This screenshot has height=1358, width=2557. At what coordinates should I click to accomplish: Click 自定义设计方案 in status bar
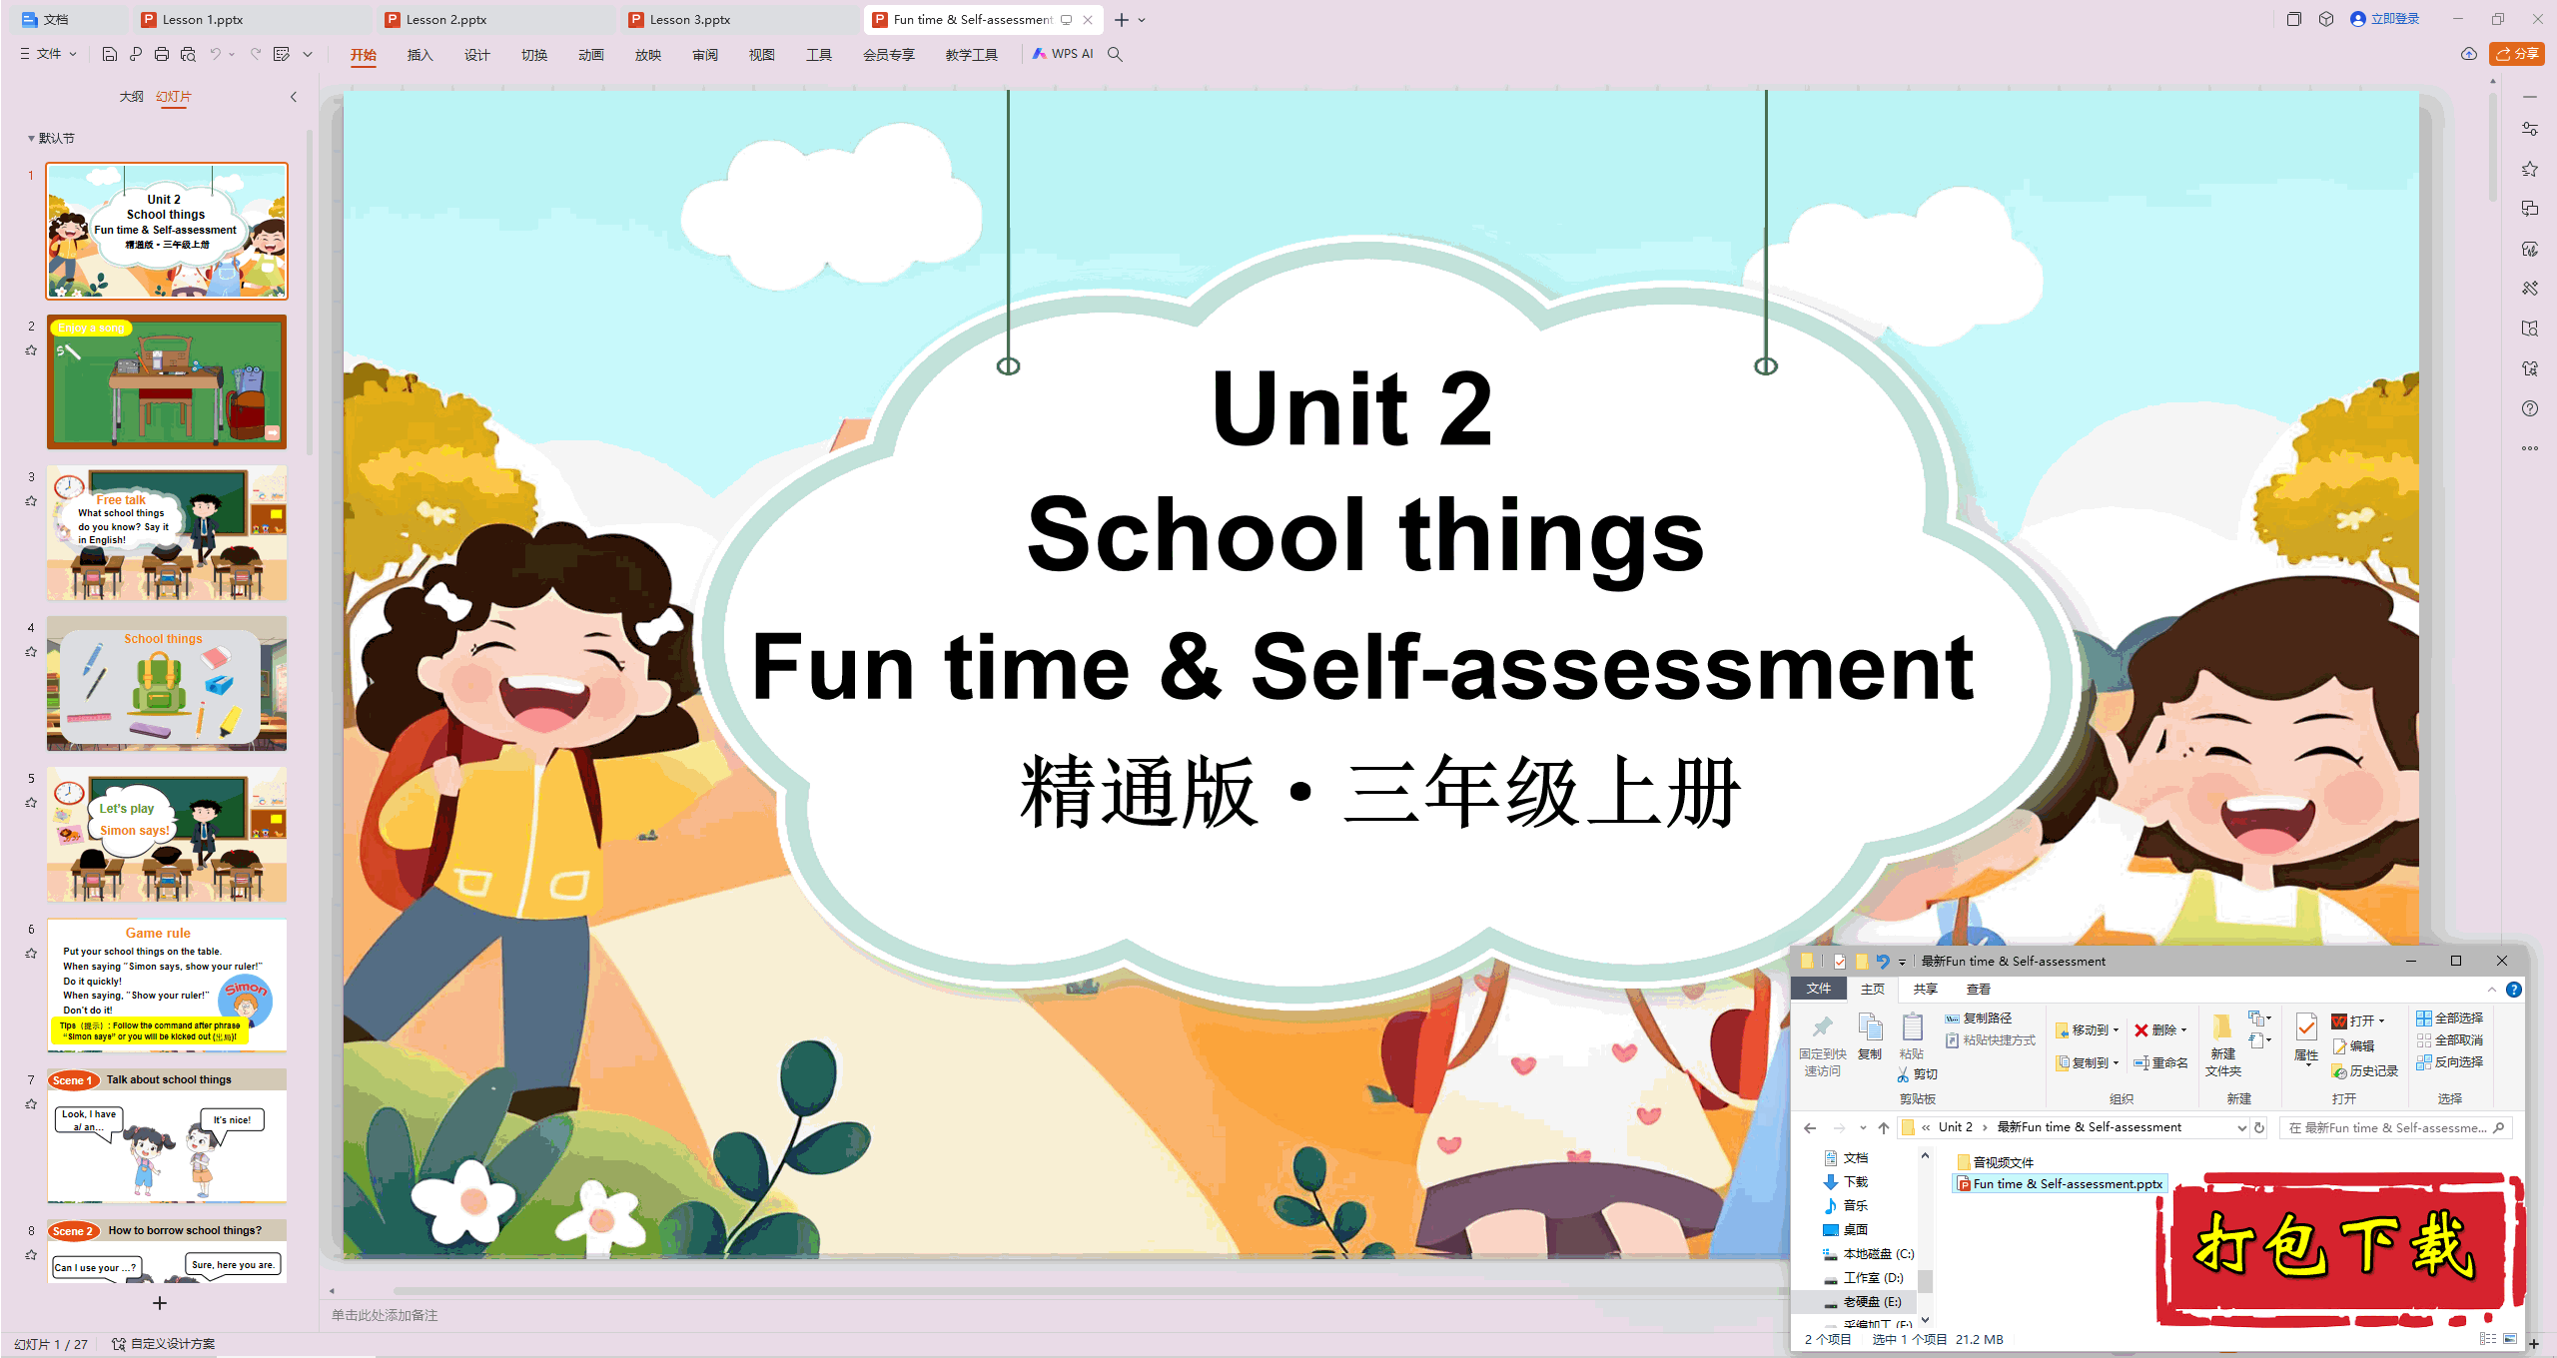[164, 1344]
